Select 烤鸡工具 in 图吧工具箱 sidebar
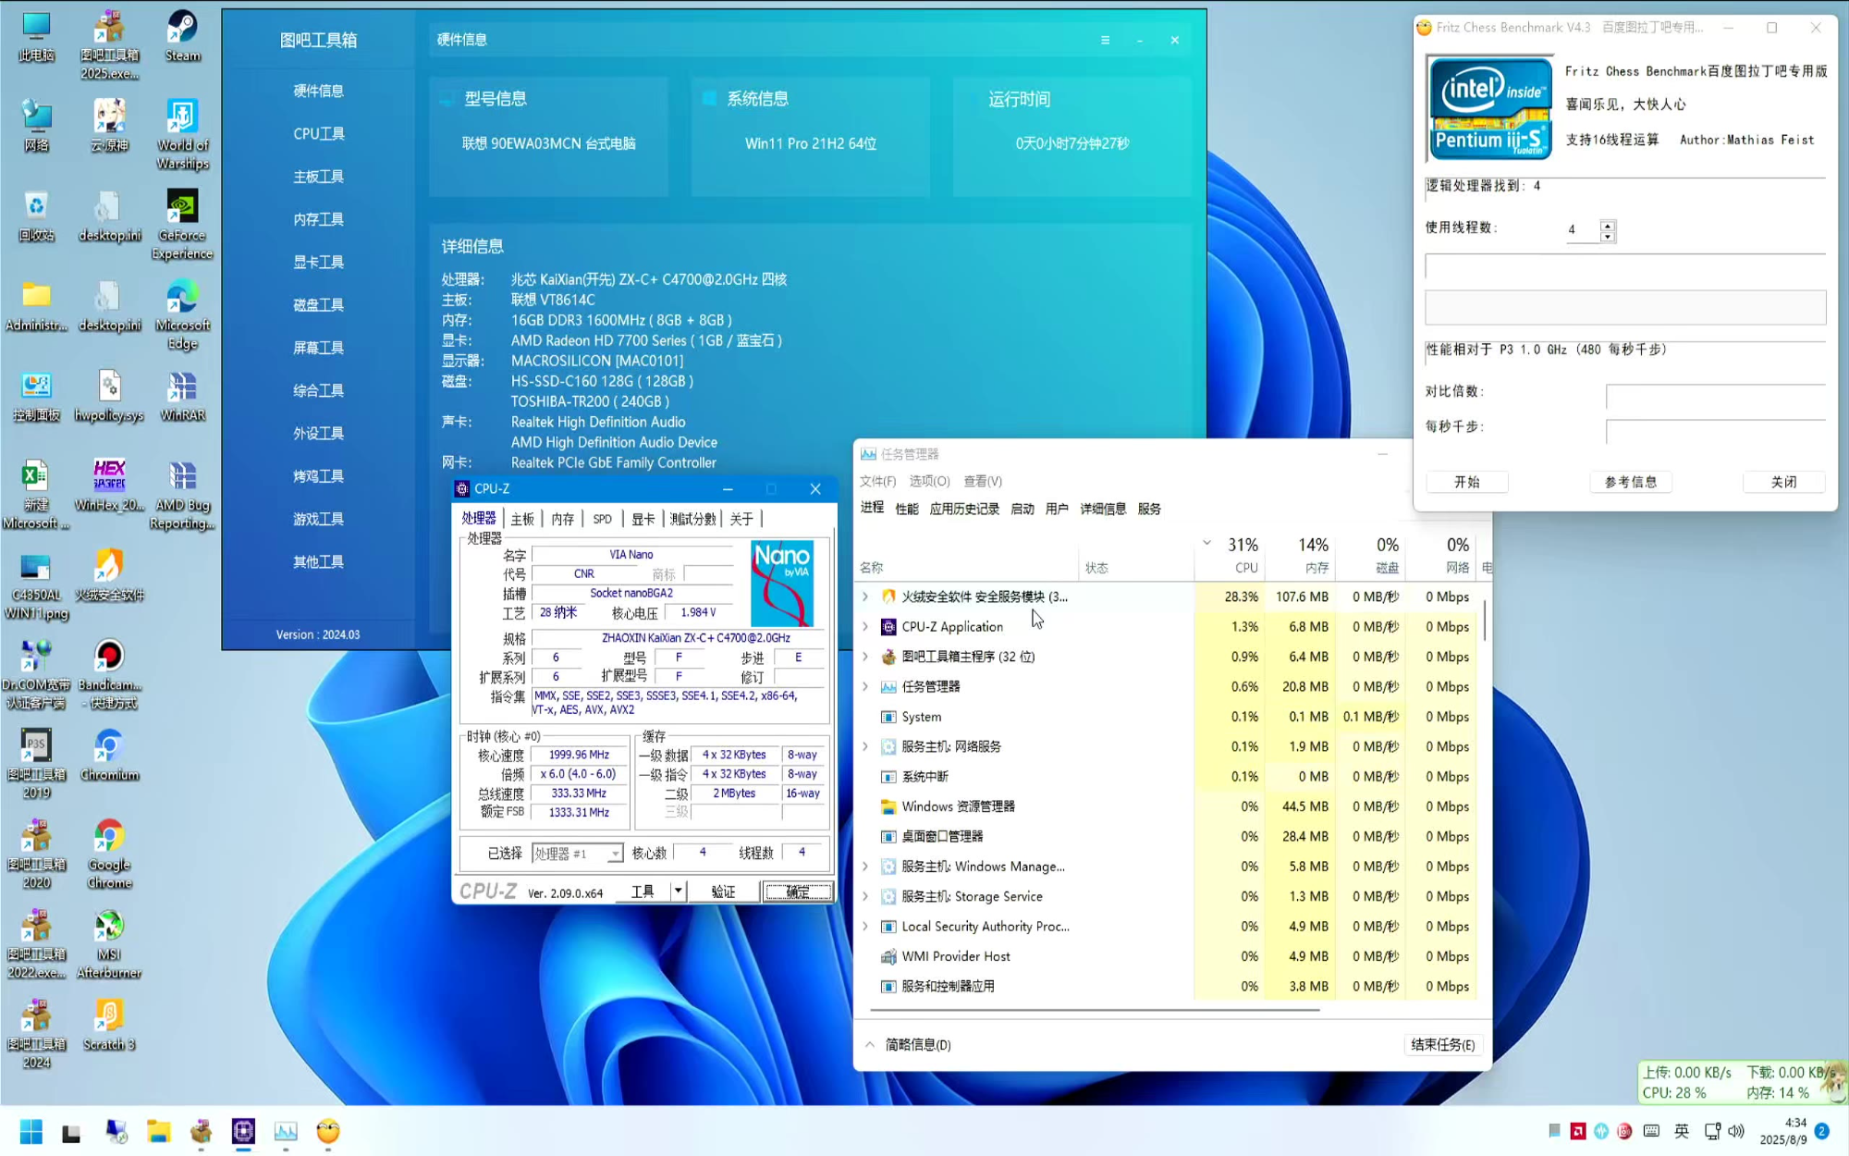This screenshot has height=1156, width=1849. (319, 476)
